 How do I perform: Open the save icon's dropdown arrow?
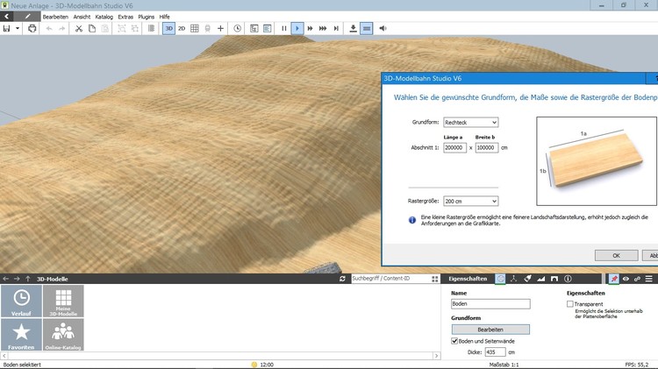pyautogui.click(x=17, y=28)
